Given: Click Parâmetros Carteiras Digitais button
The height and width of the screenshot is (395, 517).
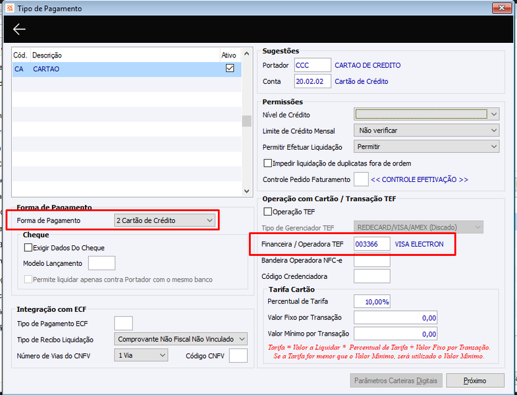Looking at the screenshot, I should click(396, 380).
